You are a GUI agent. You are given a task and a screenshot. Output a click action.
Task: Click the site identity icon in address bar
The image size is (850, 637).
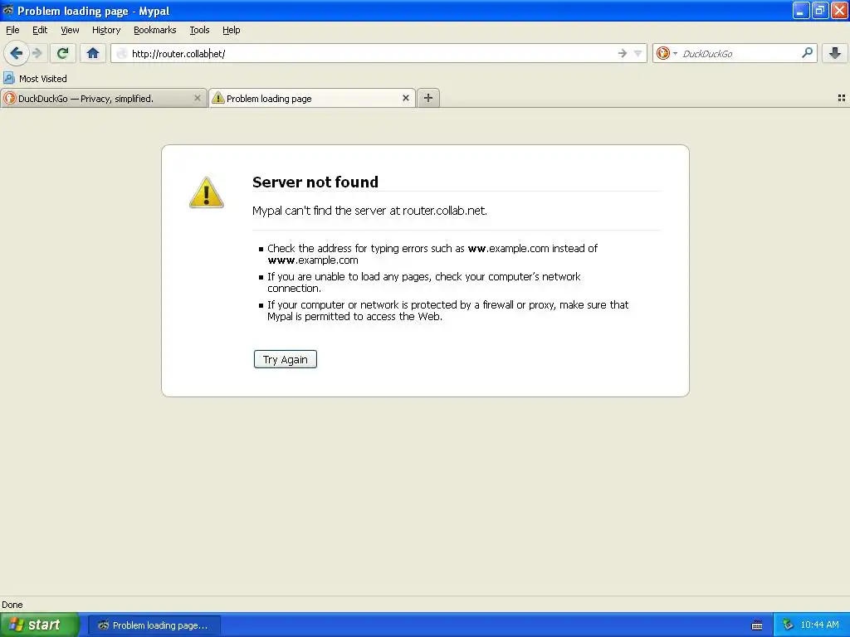[122, 53]
